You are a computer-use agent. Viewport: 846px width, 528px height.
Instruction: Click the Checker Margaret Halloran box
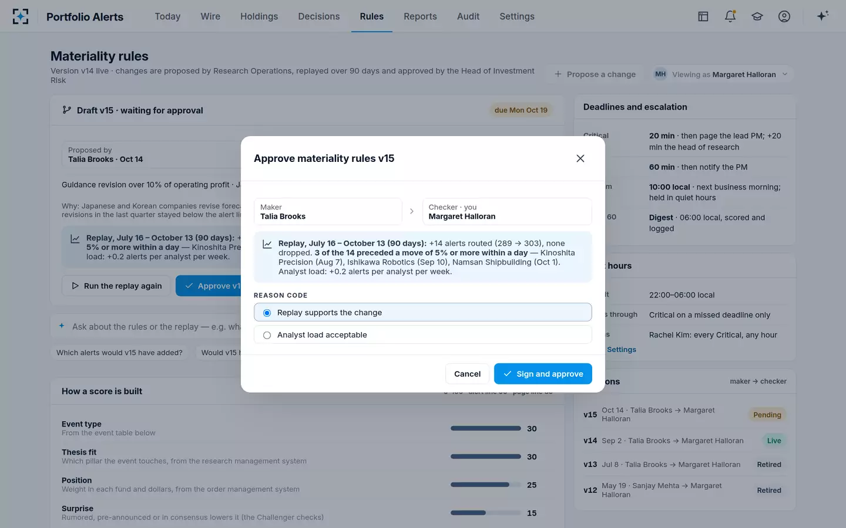click(507, 211)
